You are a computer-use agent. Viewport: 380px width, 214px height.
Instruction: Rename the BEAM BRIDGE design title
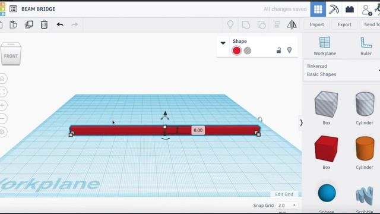38,9
